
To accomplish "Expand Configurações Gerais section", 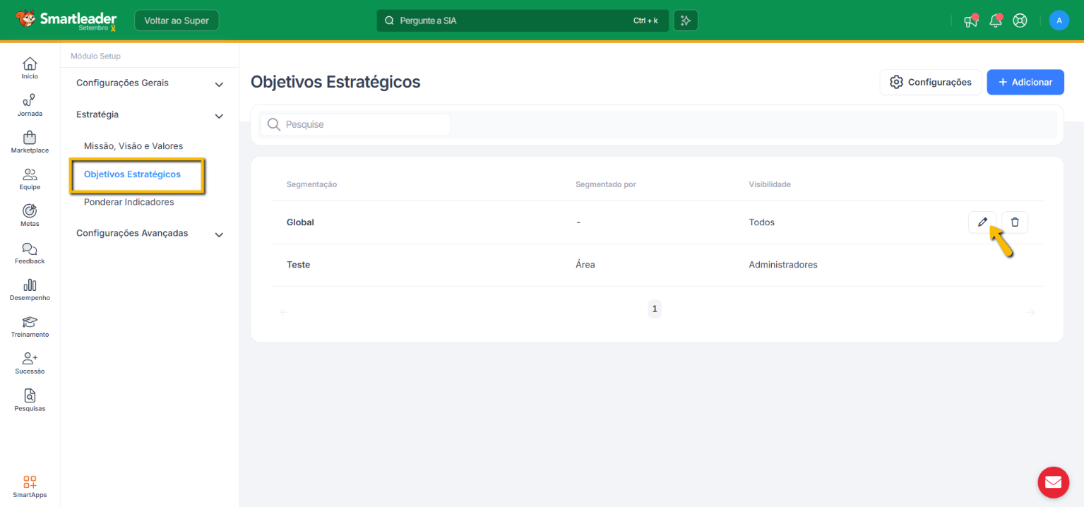I will (219, 84).
